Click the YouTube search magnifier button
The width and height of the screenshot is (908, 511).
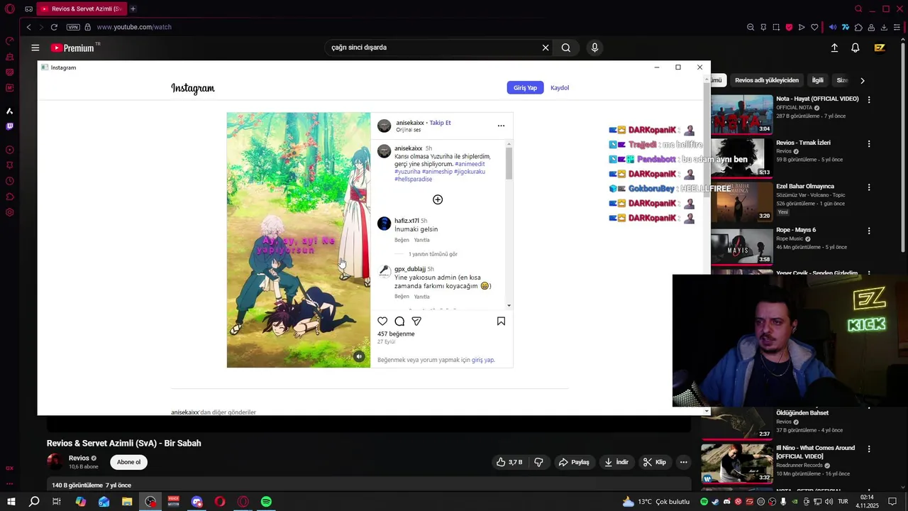[565, 48]
